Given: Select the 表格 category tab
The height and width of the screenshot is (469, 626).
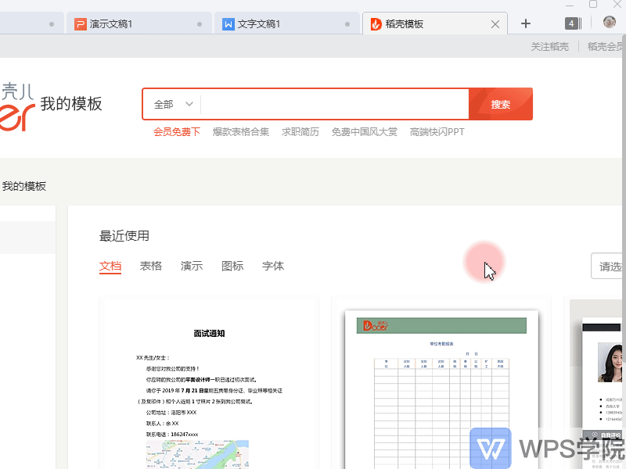Looking at the screenshot, I should tap(151, 266).
